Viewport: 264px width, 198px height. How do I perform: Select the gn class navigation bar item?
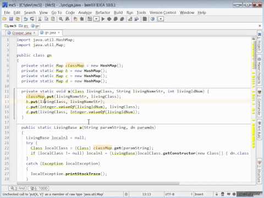(x=35, y=26)
